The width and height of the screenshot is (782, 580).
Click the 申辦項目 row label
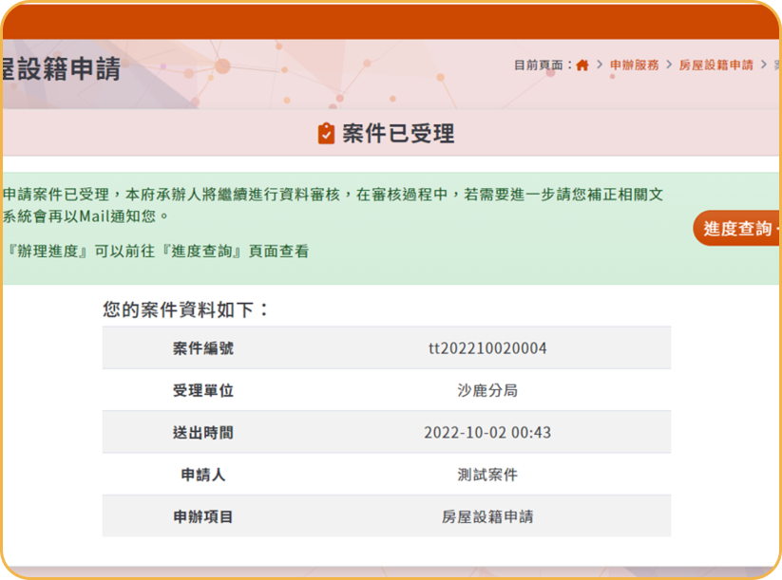pos(202,516)
